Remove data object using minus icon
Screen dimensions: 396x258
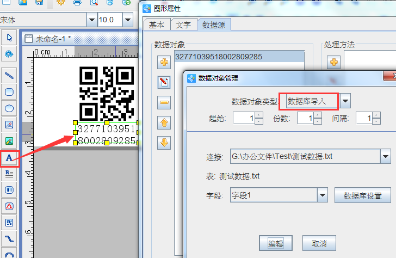[x=164, y=102]
